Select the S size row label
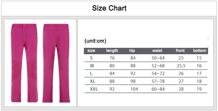Image resolution: width=218 pixels, height=111 pixels. tap(91, 58)
